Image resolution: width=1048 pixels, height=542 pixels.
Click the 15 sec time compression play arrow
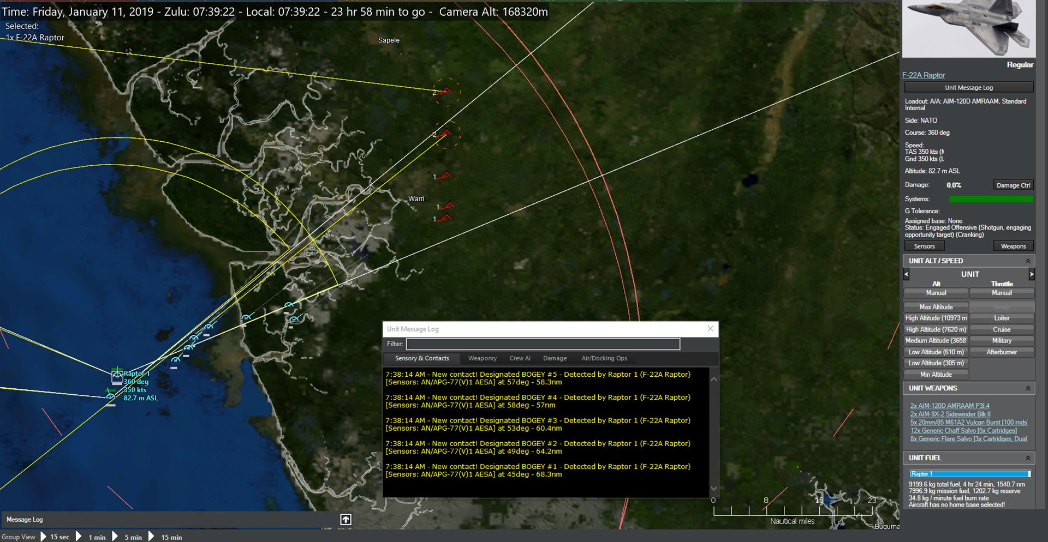44,537
